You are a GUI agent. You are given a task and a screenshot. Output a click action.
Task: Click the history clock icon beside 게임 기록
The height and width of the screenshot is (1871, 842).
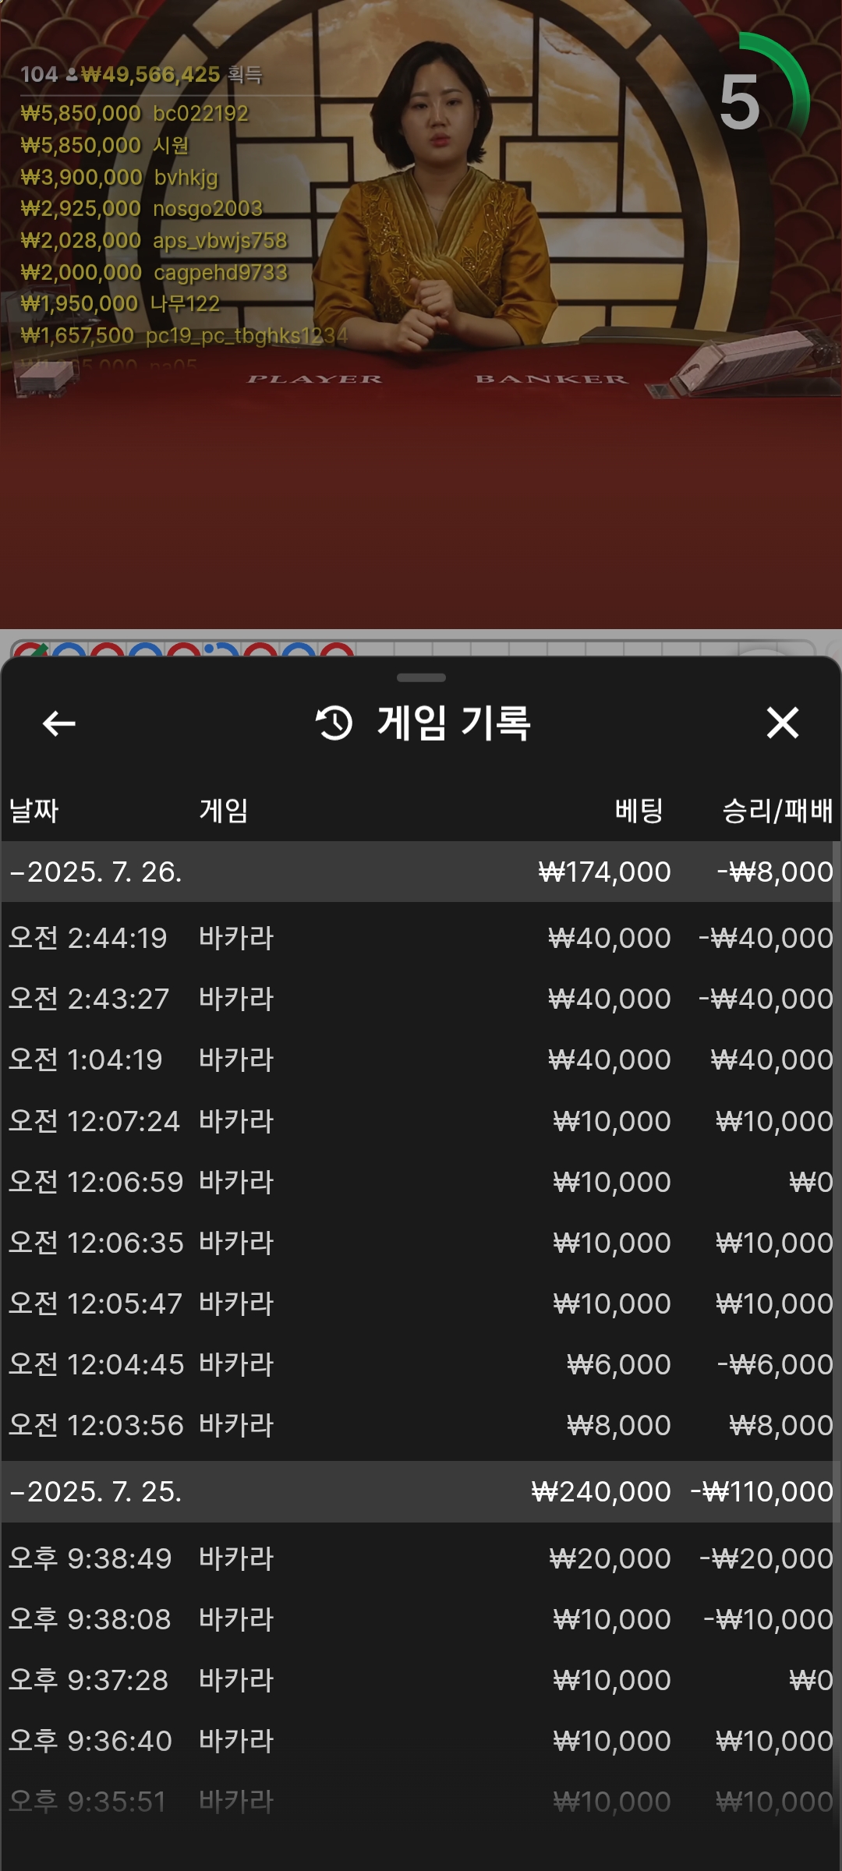[x=334, y=723]
